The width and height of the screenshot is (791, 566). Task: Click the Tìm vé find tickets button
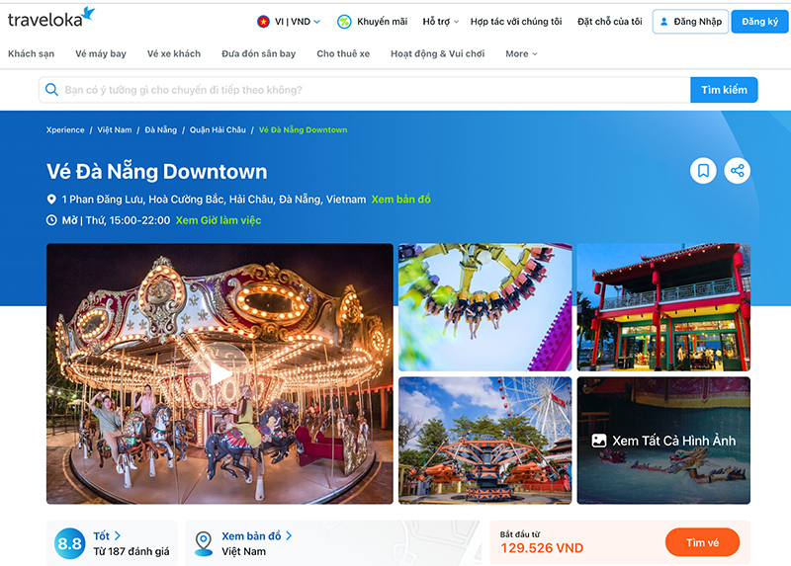tap(702, 543)
